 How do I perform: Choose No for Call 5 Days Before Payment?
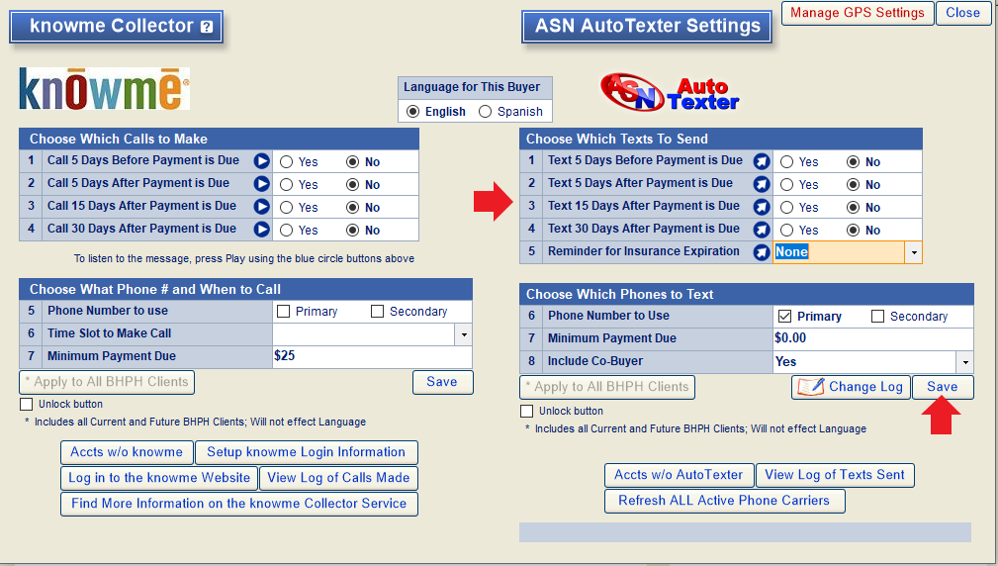pyautogui.click(x=352, y=161)
